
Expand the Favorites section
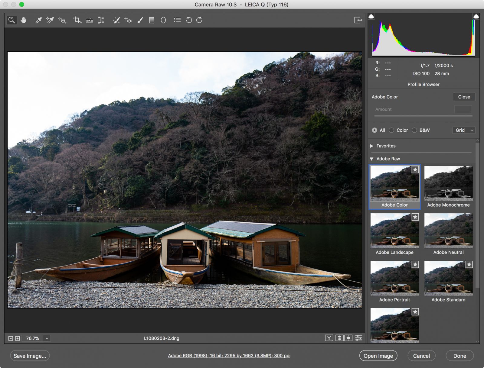click(372, 146)
